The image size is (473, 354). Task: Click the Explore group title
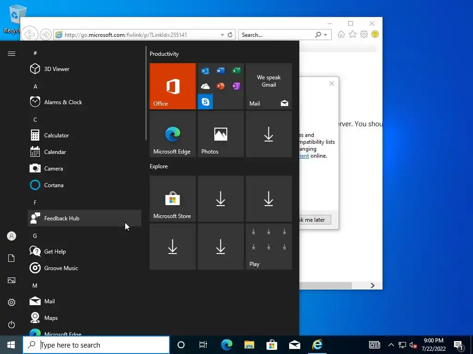[x=159, y=166]
